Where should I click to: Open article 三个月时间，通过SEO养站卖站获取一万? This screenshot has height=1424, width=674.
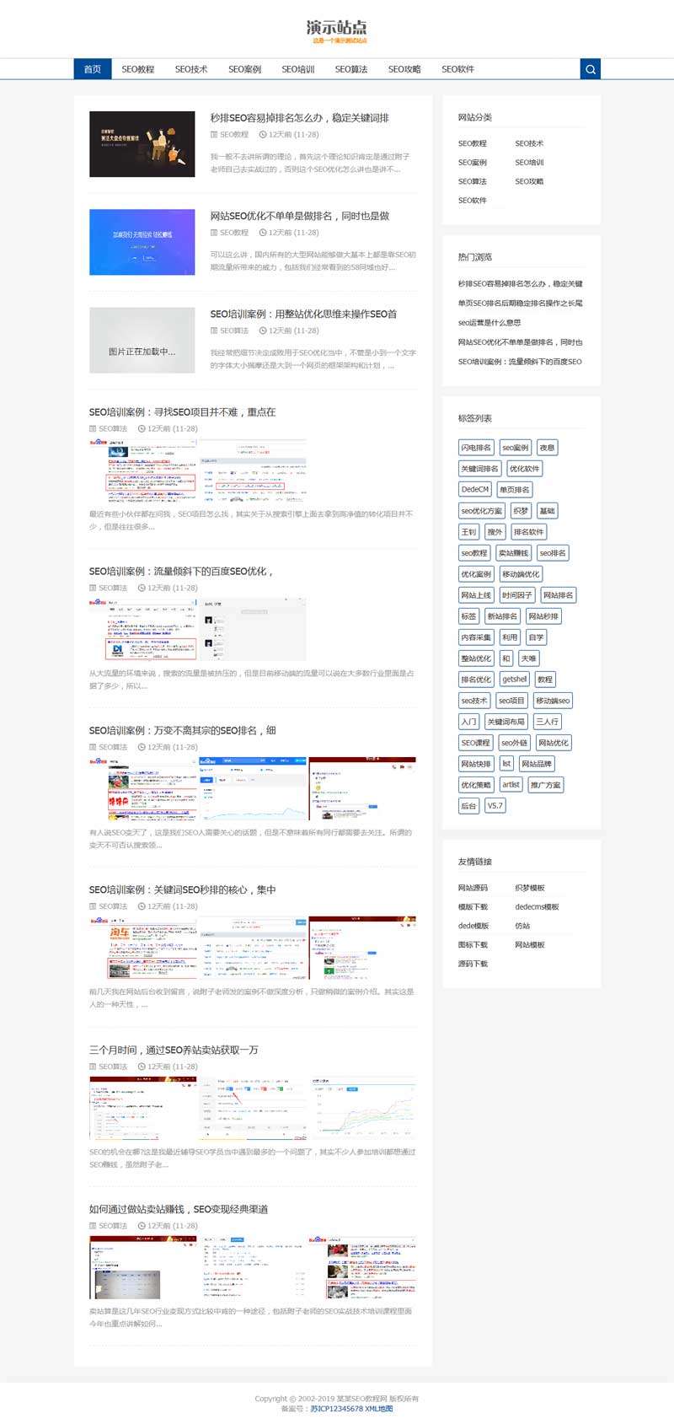tap(174, 1050)
